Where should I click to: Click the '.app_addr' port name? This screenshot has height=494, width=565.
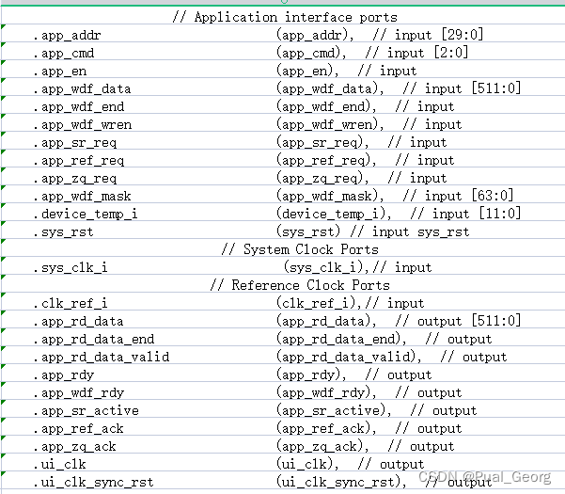point(67,36)
